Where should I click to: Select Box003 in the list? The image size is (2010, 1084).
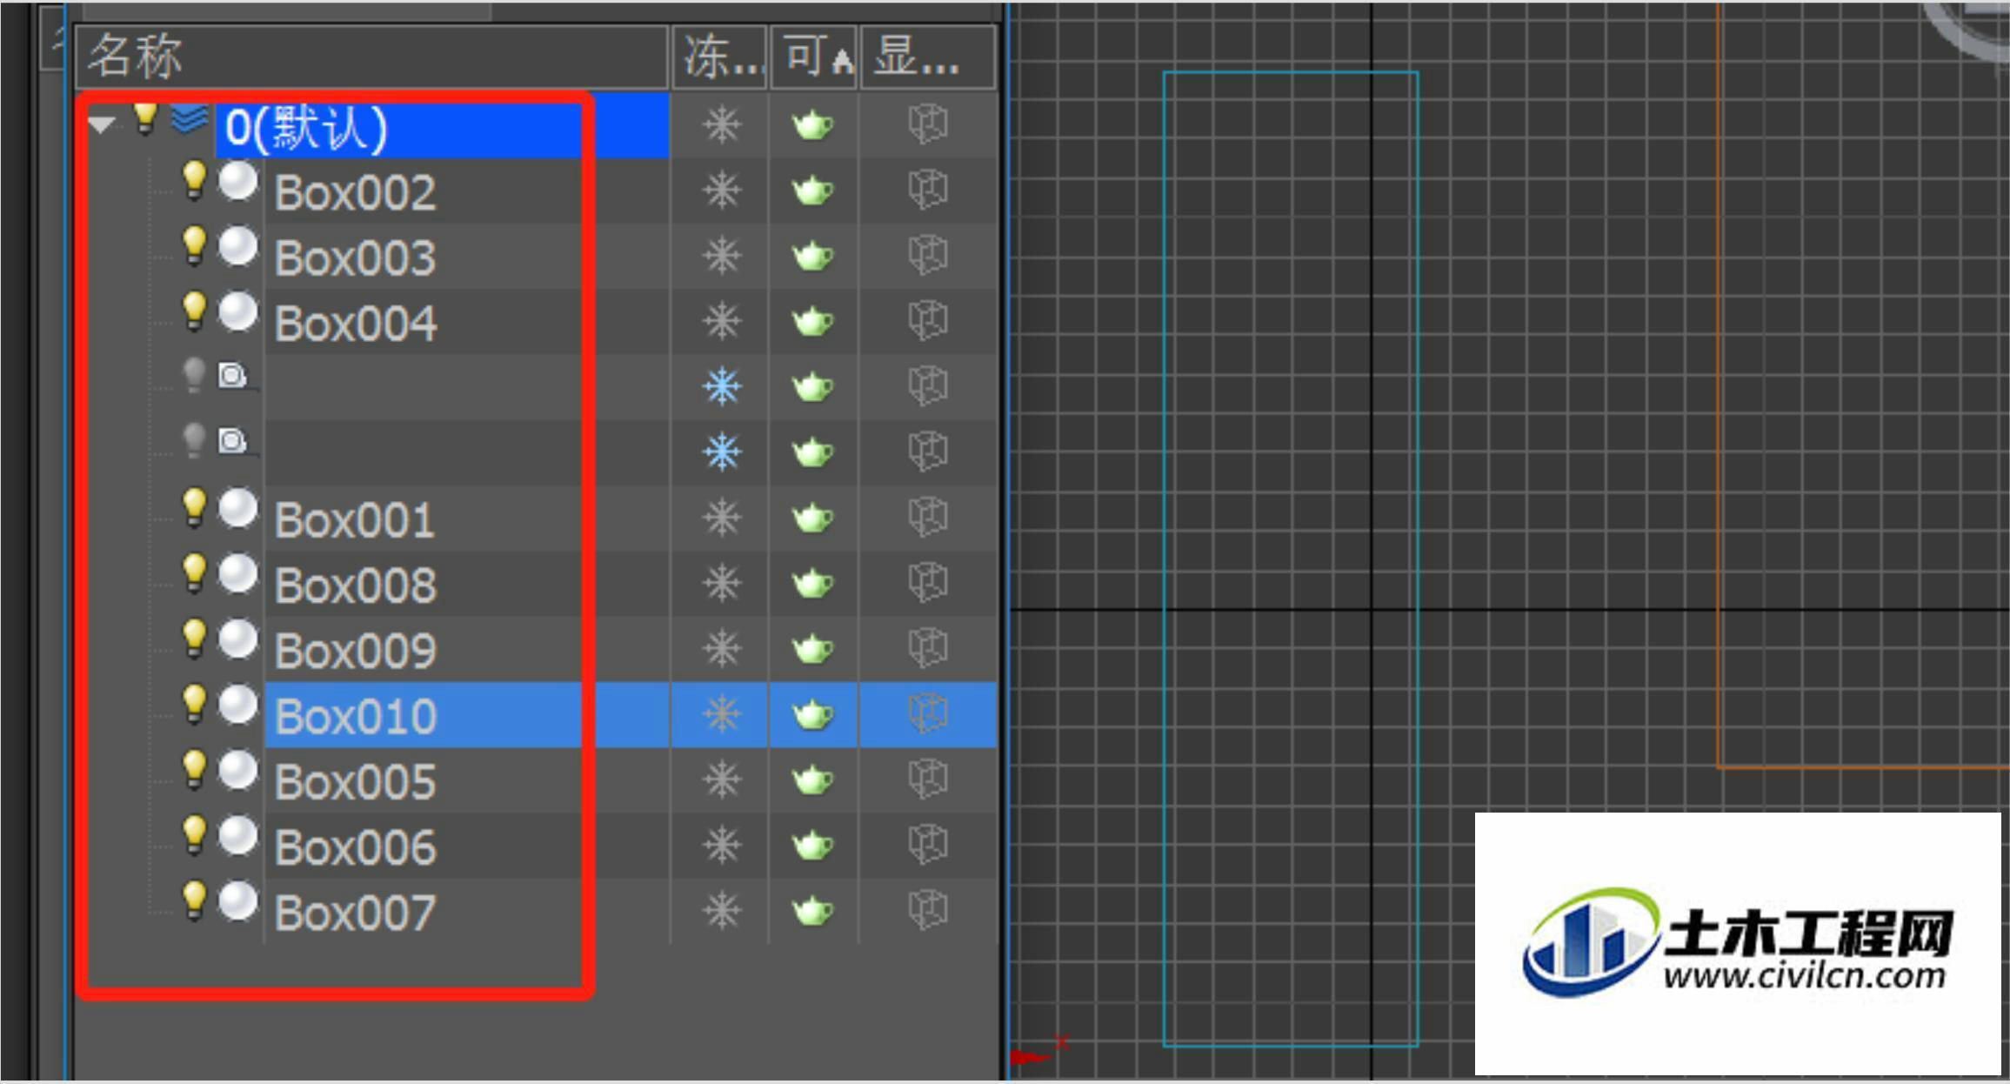click(355, 258)
